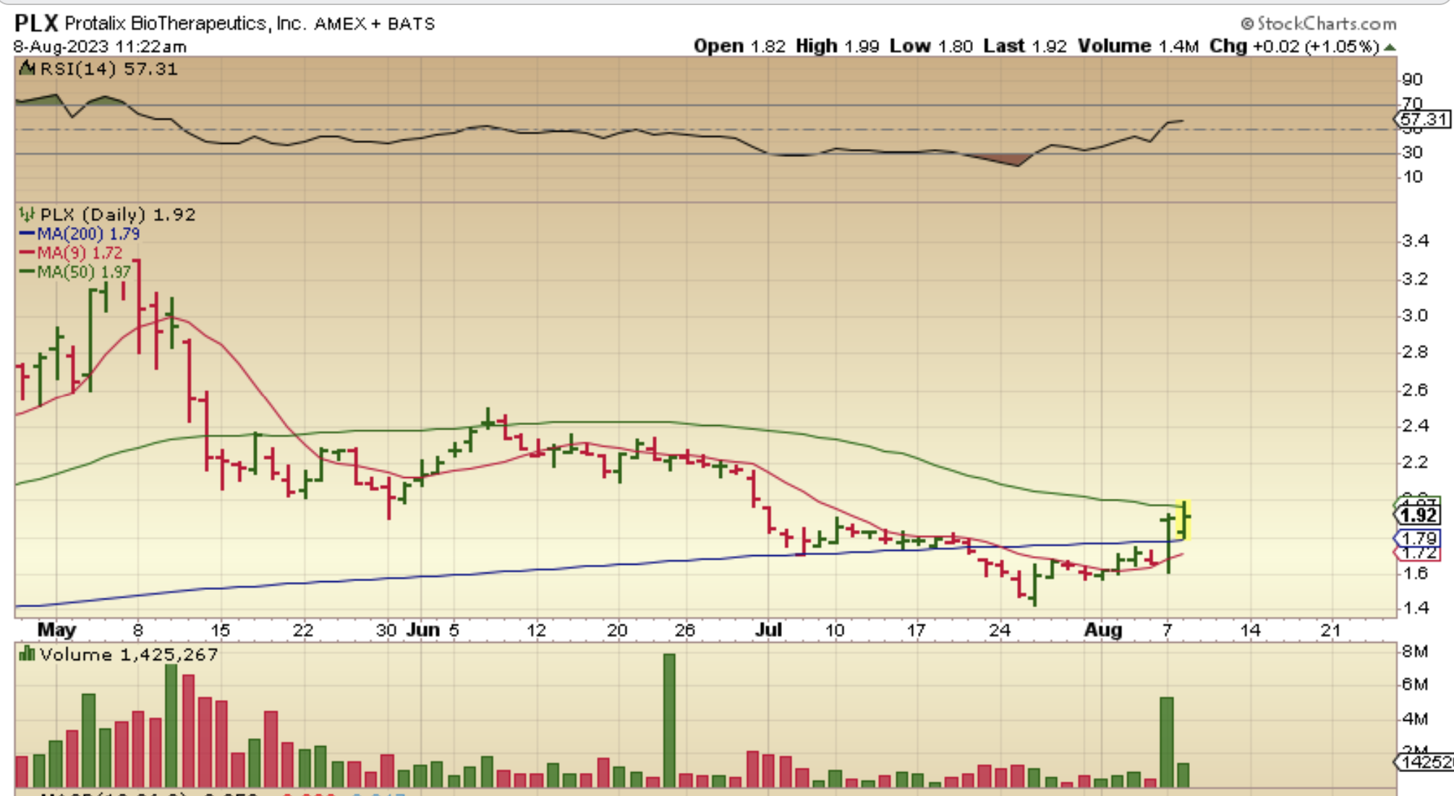Click the red MA(9) legend line
This screenshot has height=796, width=1454.
tap(27, 252)
